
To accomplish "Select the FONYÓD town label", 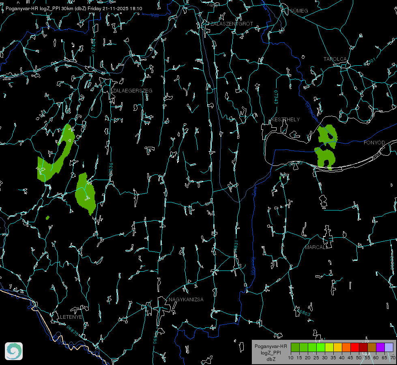I will point(374,143).
